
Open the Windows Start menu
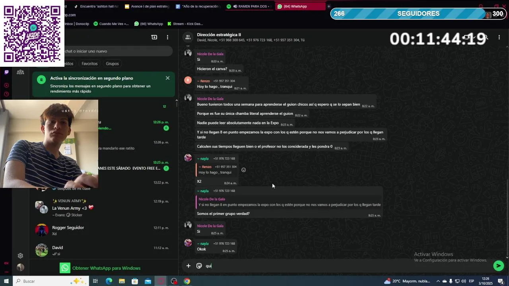(x=6, y=281)
